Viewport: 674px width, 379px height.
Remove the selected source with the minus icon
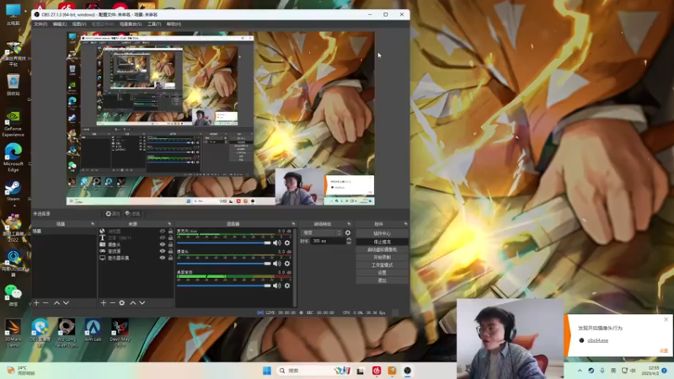pos(113,303)
